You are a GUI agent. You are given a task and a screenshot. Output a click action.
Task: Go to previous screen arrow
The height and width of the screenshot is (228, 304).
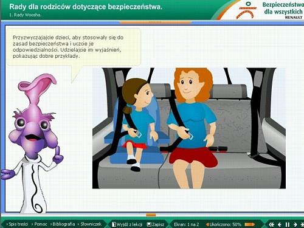pos(280,224)
